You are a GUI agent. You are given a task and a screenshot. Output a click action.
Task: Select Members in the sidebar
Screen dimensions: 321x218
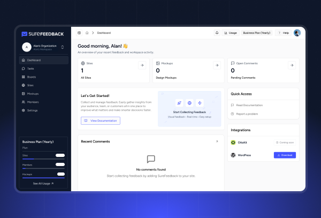pyautogui.click(x=33, y=102)
